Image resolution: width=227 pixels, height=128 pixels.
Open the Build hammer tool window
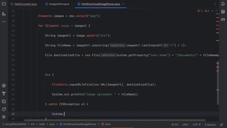pyautogui.click(x=4, y=94)
